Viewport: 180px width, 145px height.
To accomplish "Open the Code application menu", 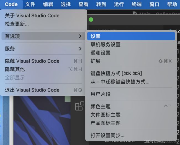I will [11, 4].
